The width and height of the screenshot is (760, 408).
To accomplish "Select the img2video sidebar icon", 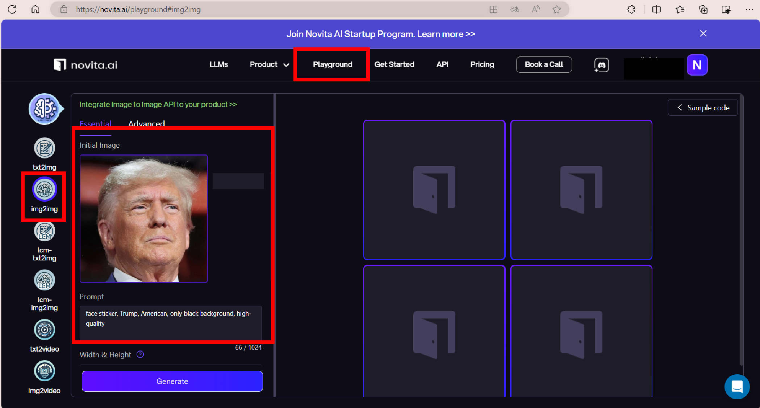I will (x=45, y=371).
